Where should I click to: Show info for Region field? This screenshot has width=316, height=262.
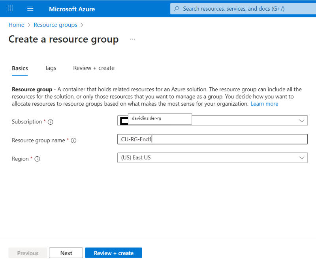pos(37,159)
